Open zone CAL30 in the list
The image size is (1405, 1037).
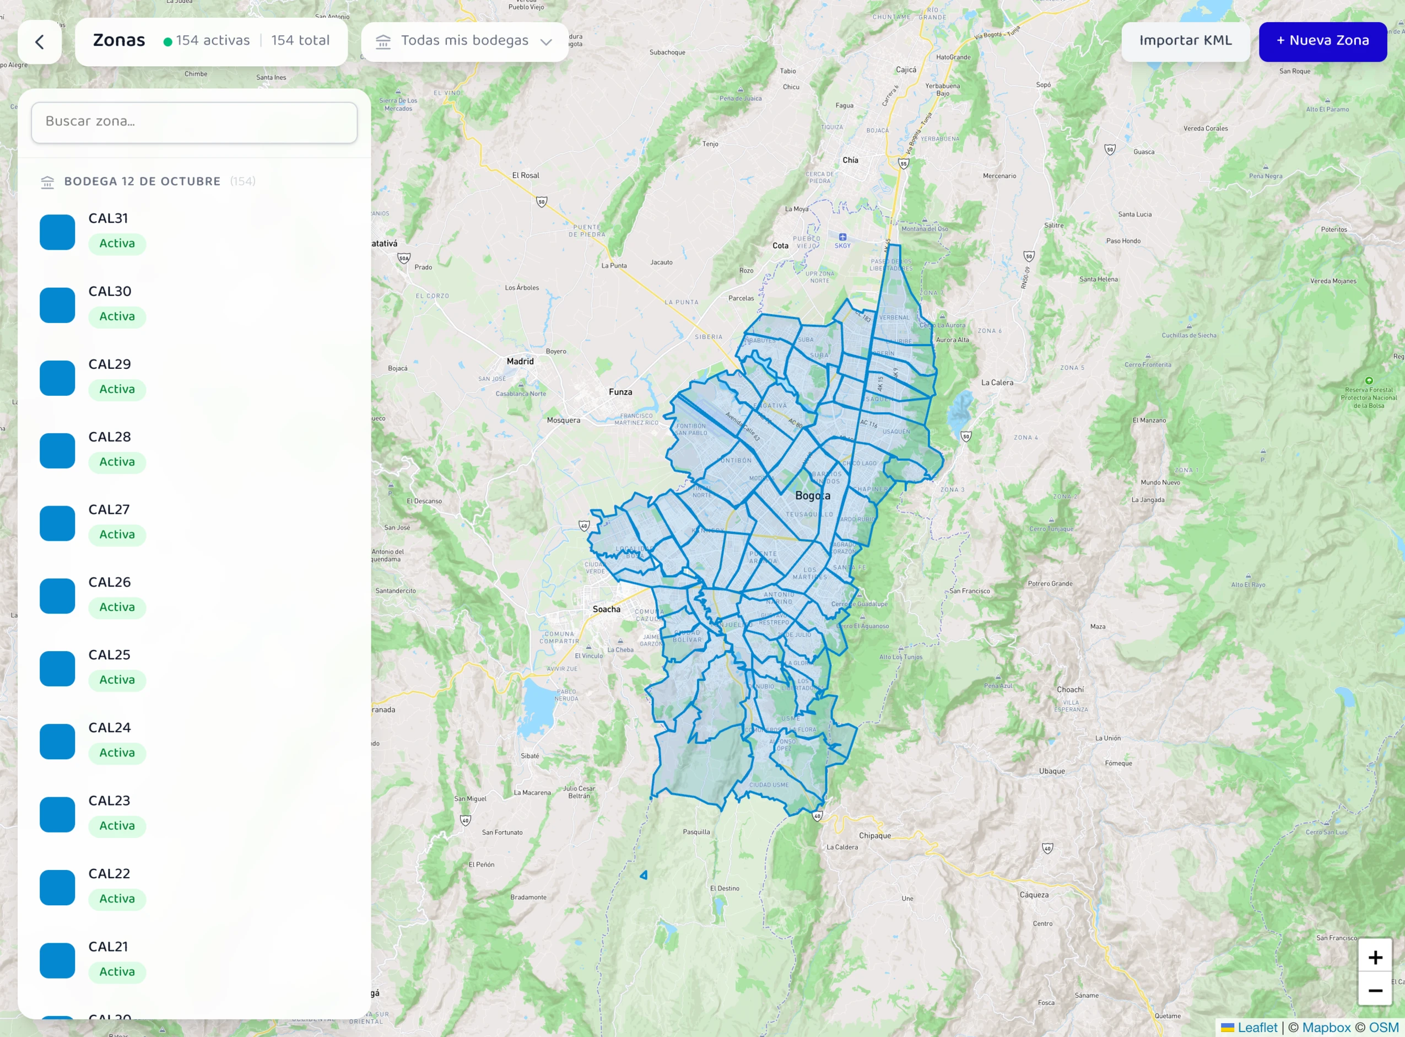pyautogui.click(x=194, y=304)
